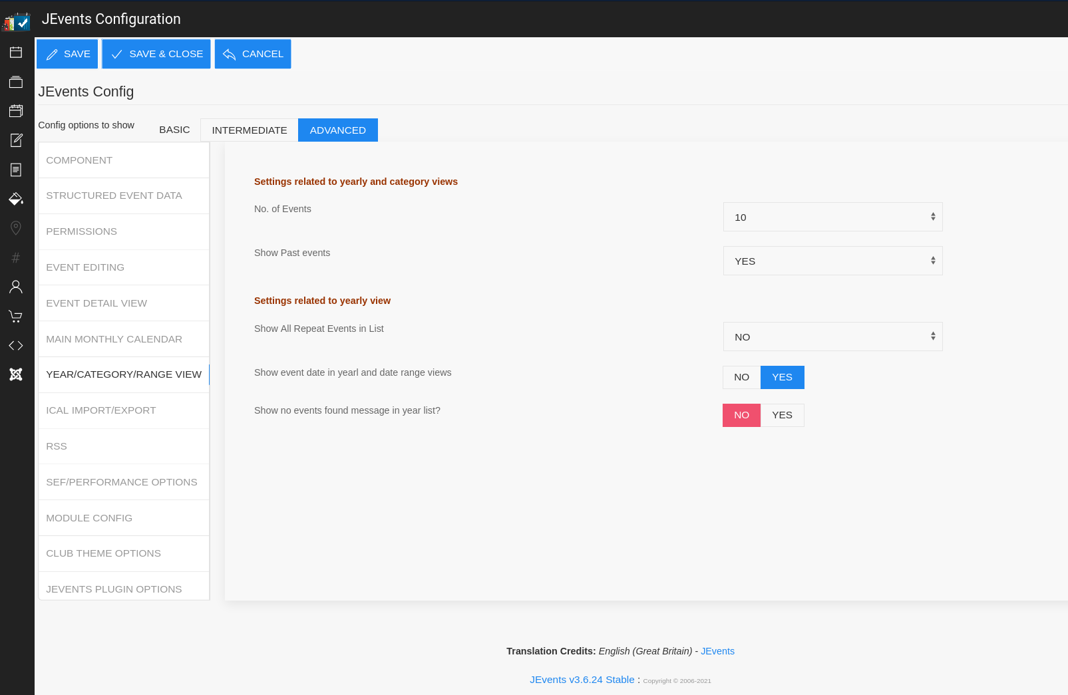
Task: Click the checkmark icon on Save & Close
Action: pyautogui.click(x=117, y=55)
